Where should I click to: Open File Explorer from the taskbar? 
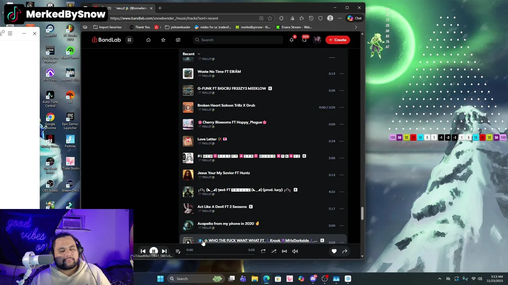tap(255, 279)
